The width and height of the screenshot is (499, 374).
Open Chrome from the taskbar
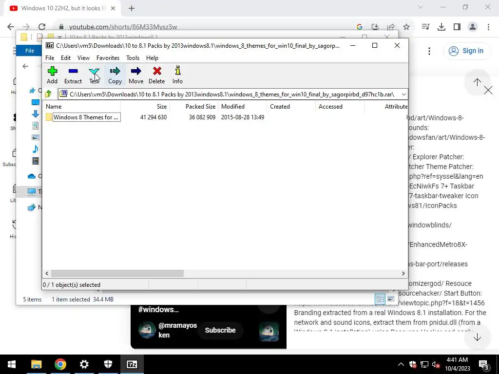(x=60, y=364)
